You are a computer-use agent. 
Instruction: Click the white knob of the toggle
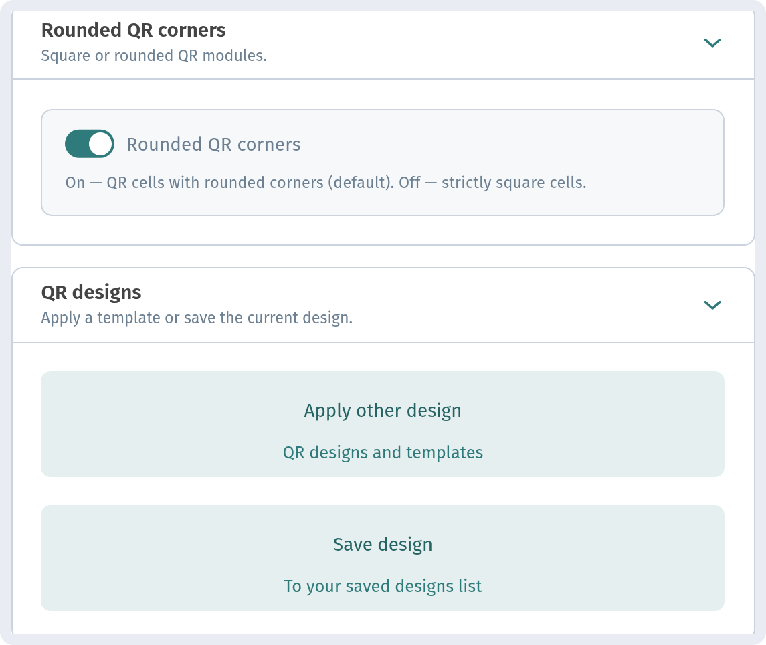pos(100,144)
